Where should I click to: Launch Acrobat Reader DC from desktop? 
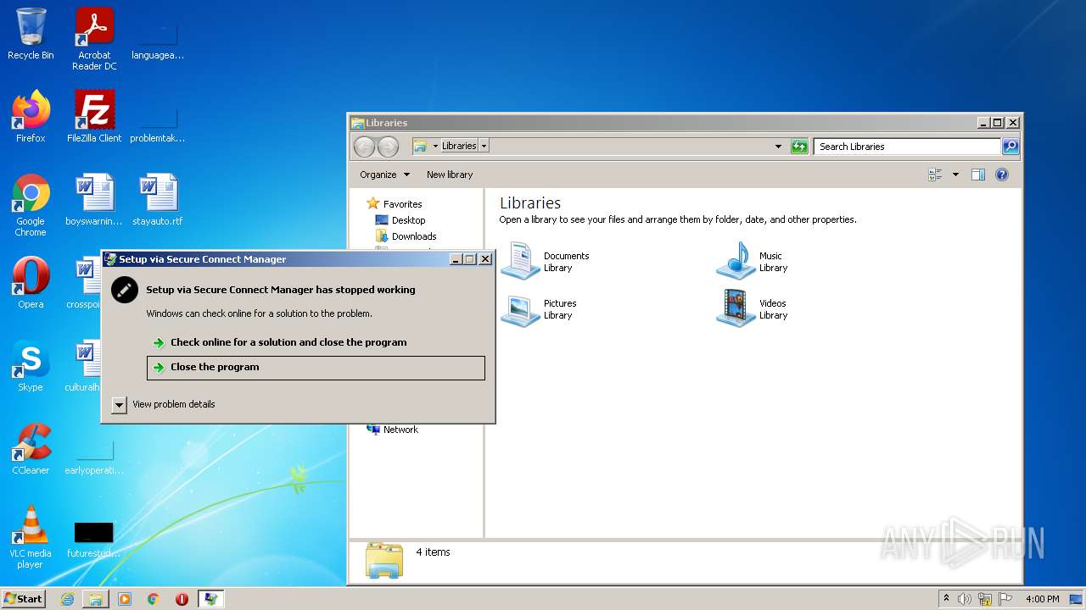coord(94,39)
